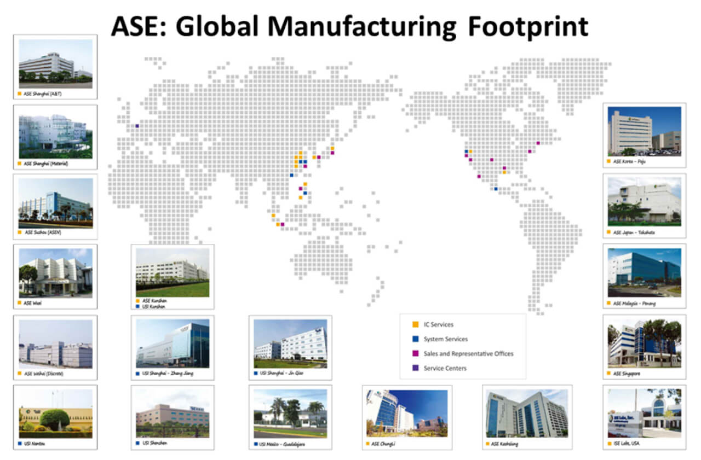
Task: Click the 'USI Kunshan' caption line
Action: point(154,307)
